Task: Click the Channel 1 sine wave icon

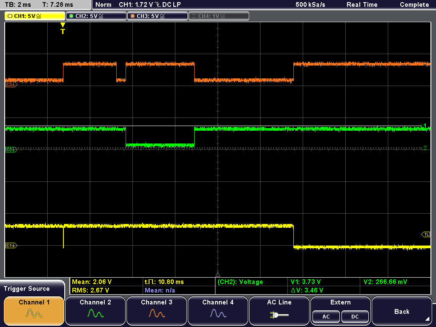Action: [34, 314]
